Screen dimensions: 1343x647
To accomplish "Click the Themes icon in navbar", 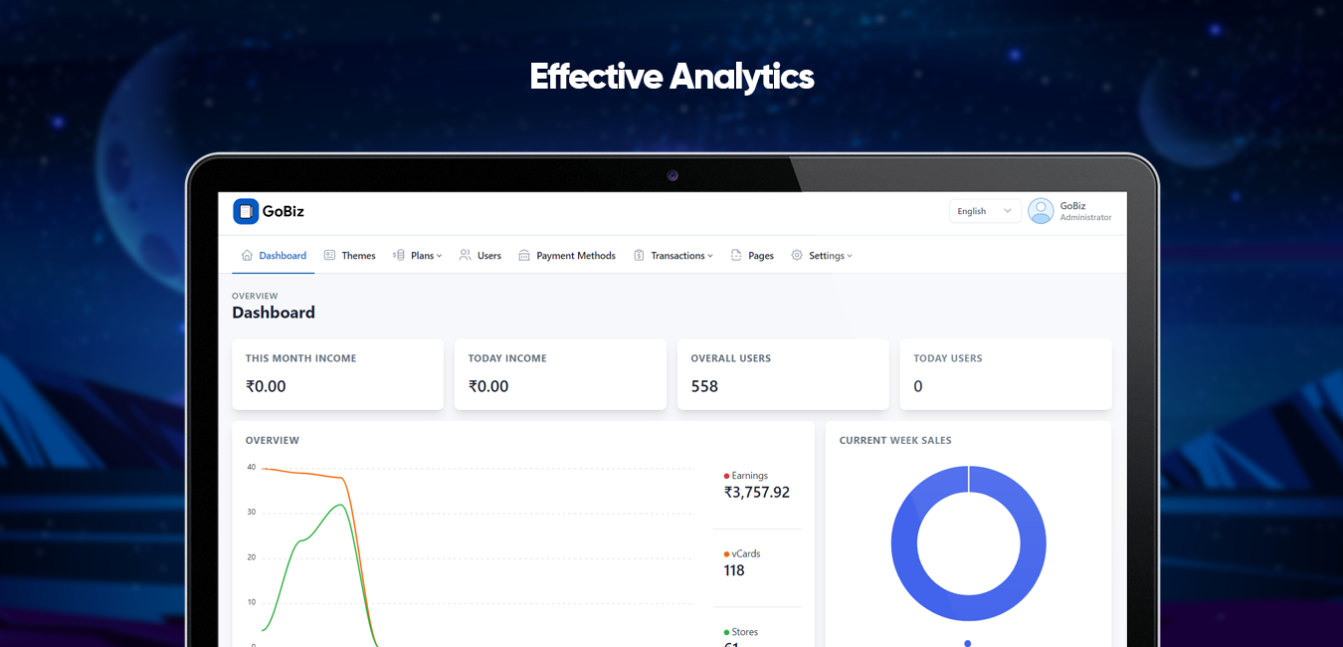I will click(x=329, y=256).
